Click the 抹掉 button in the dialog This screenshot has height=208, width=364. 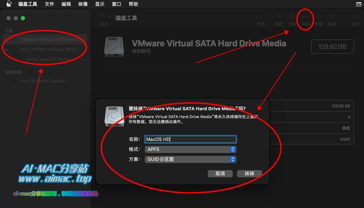coord(249,173)
